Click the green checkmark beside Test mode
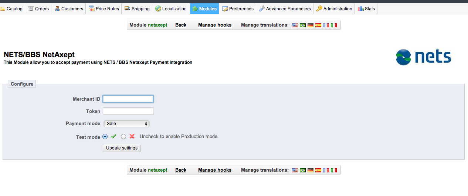The image size is (468, 196). (113, 137)
